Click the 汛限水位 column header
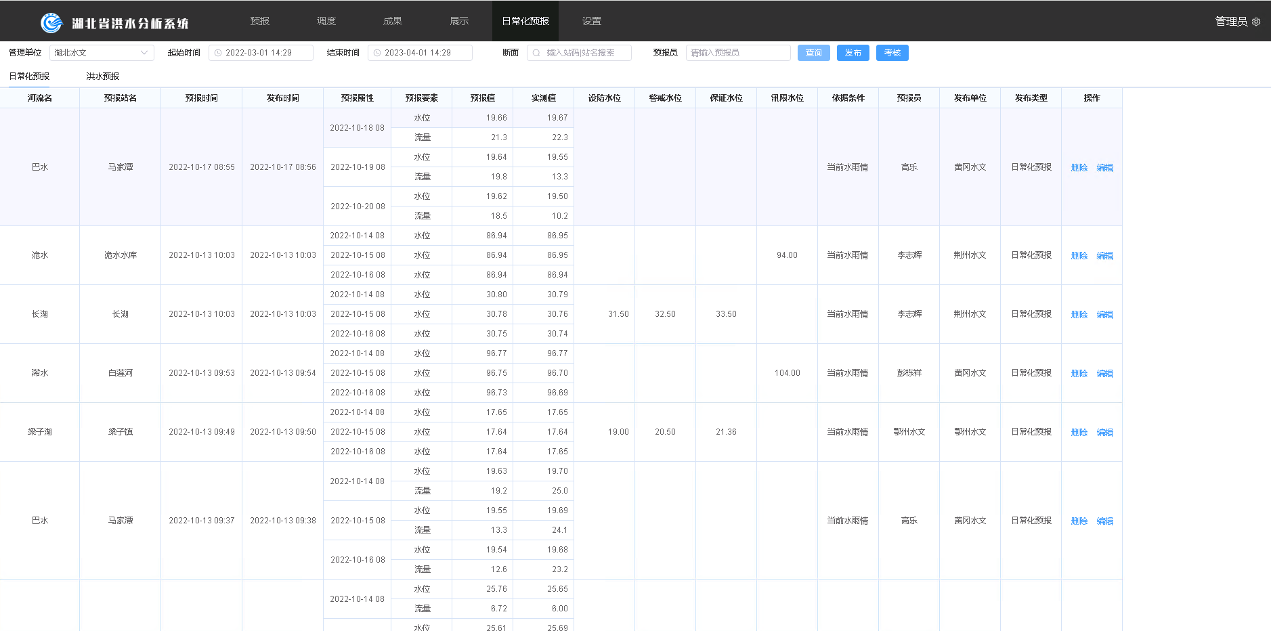This screenshot has height=631, width=1271. [788, 98]
